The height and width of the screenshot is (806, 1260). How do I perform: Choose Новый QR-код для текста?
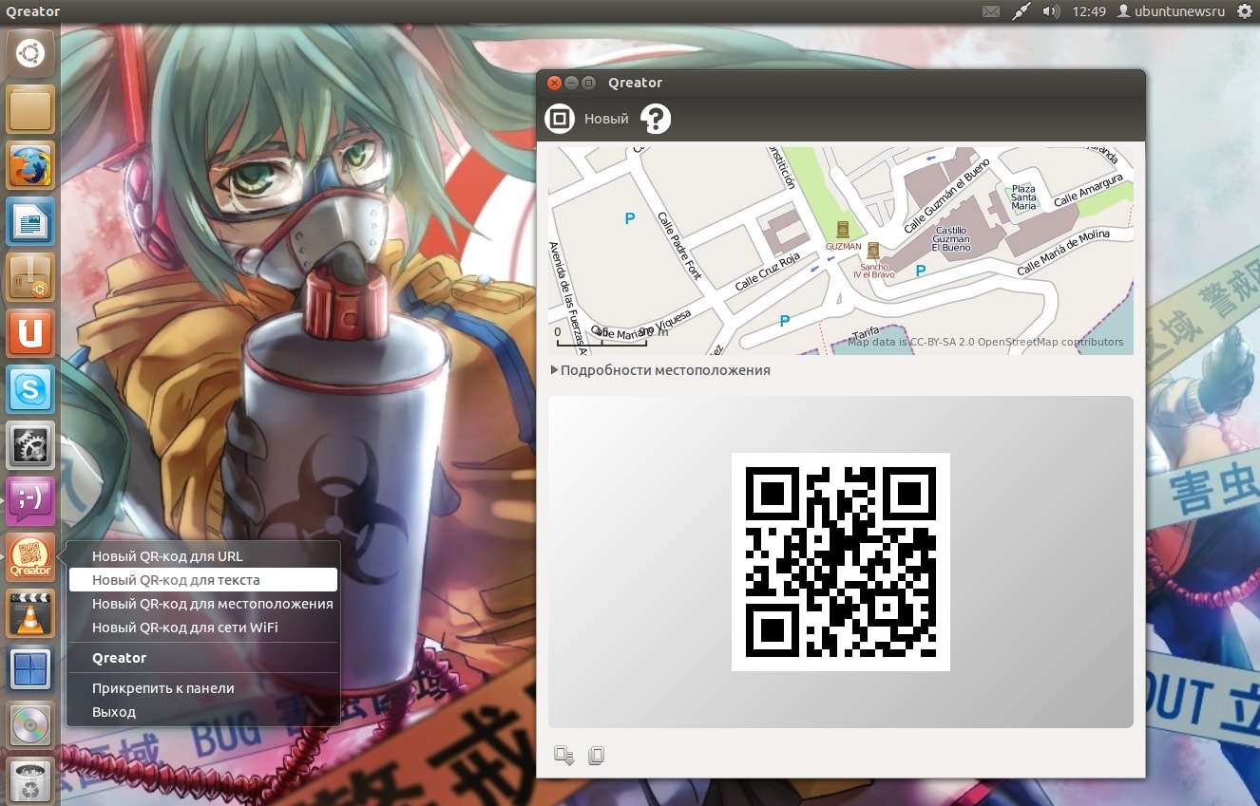203,580
